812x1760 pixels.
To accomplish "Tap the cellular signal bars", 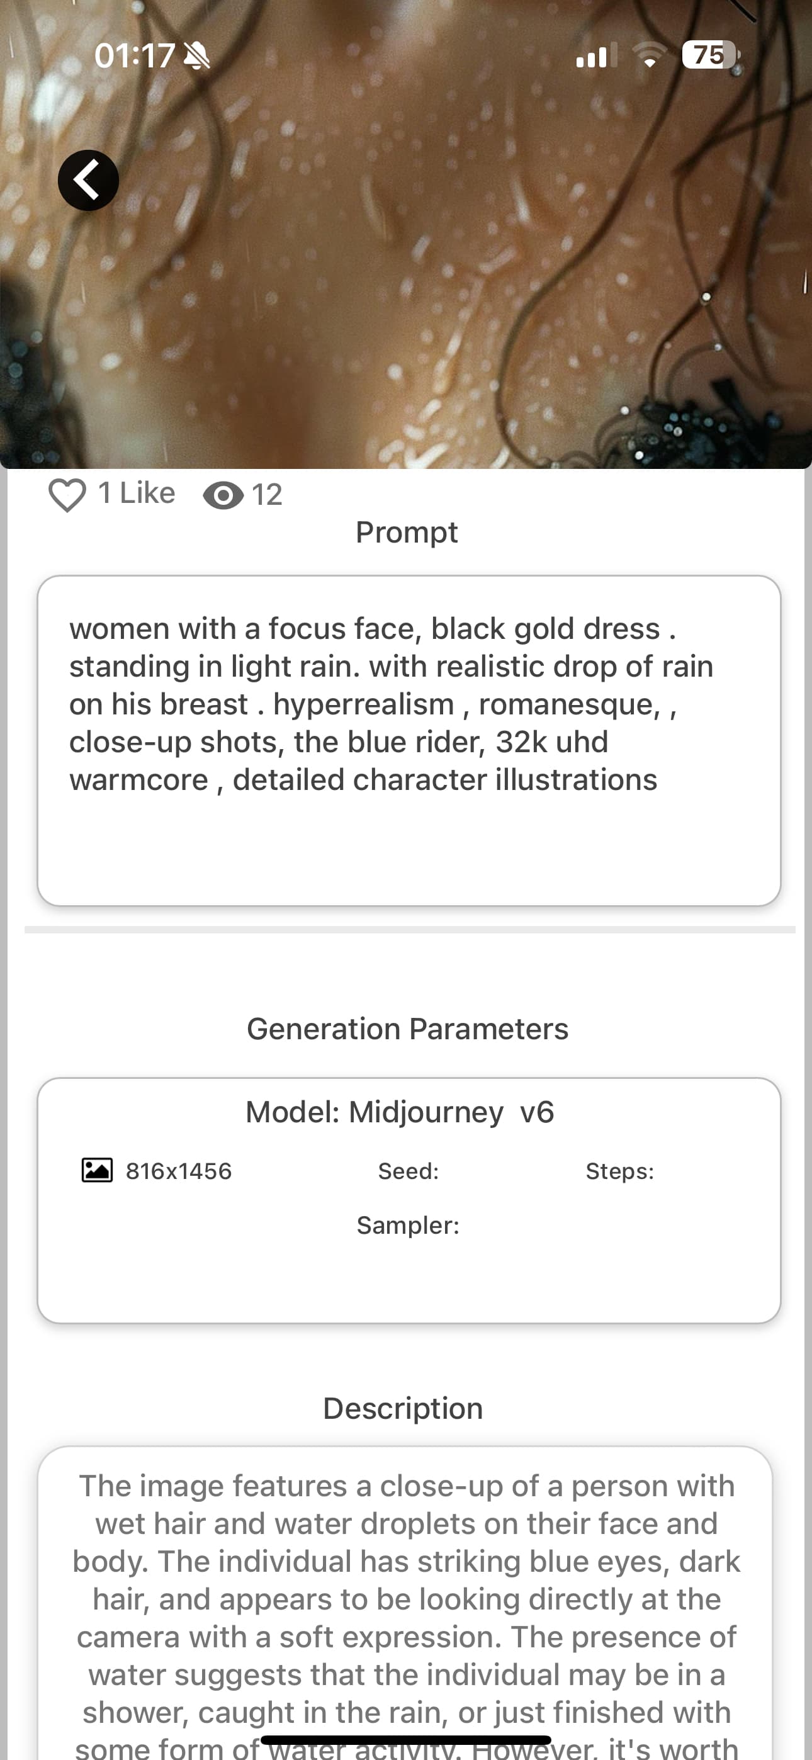I will pos(595,55).
